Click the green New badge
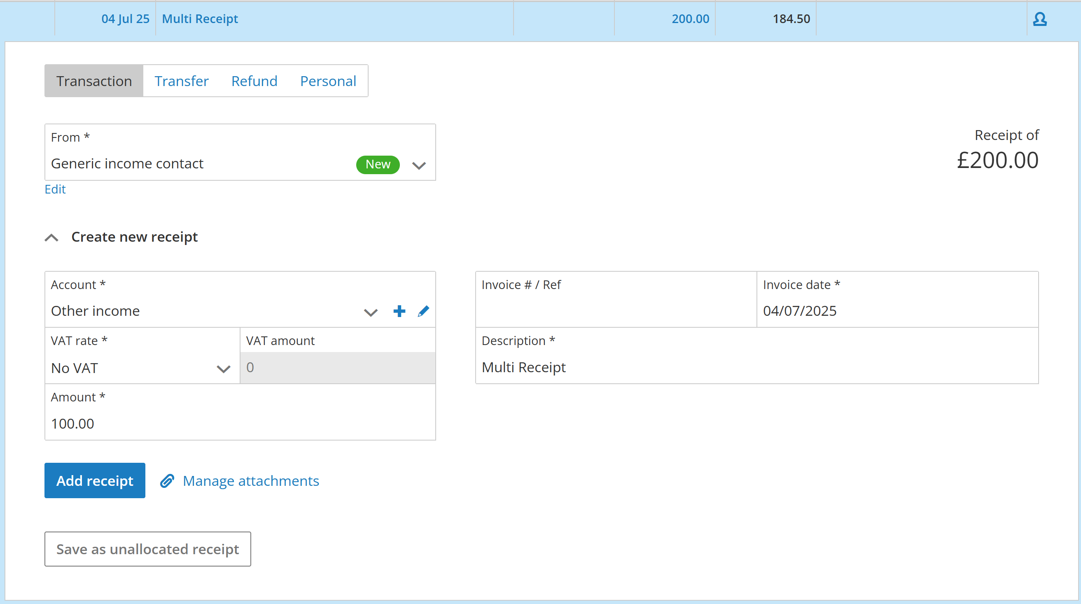 coord(378,164)
